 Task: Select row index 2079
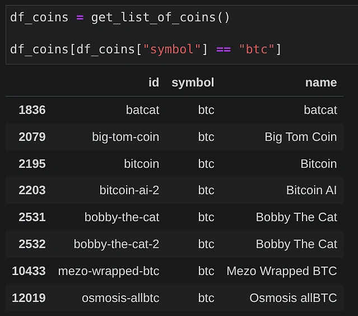(32, 137)
